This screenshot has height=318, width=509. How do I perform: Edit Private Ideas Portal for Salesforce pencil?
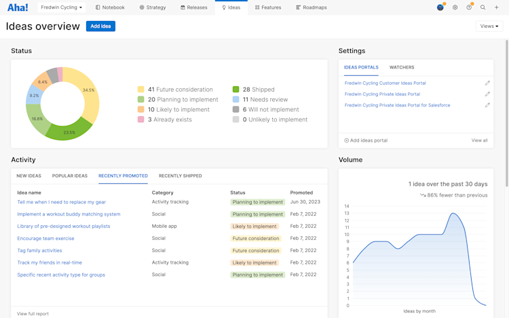[x=487, y=105]
